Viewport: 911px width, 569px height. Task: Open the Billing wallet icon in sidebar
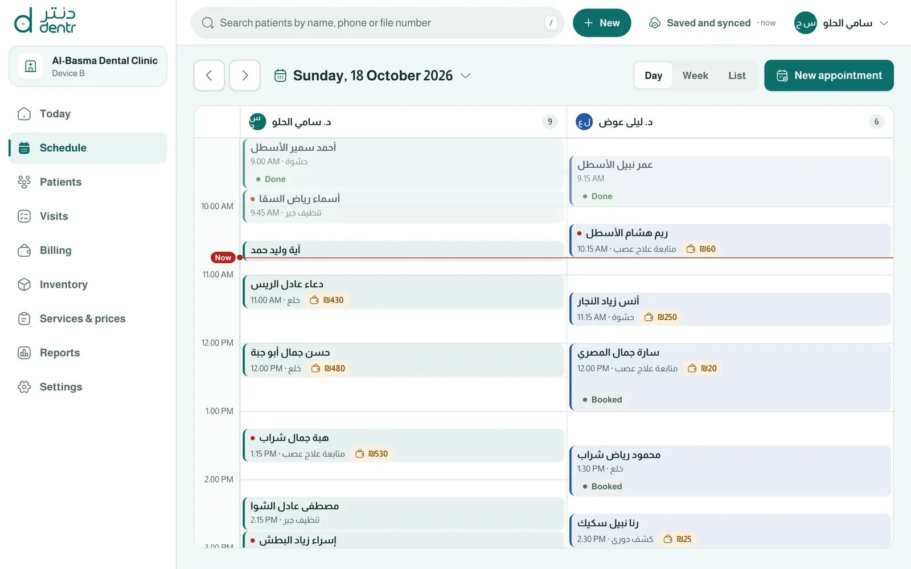[x=24, y=250]
